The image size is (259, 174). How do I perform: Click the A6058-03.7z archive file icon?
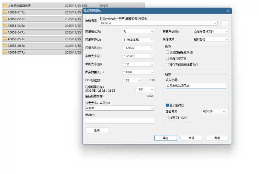[5, 26]
